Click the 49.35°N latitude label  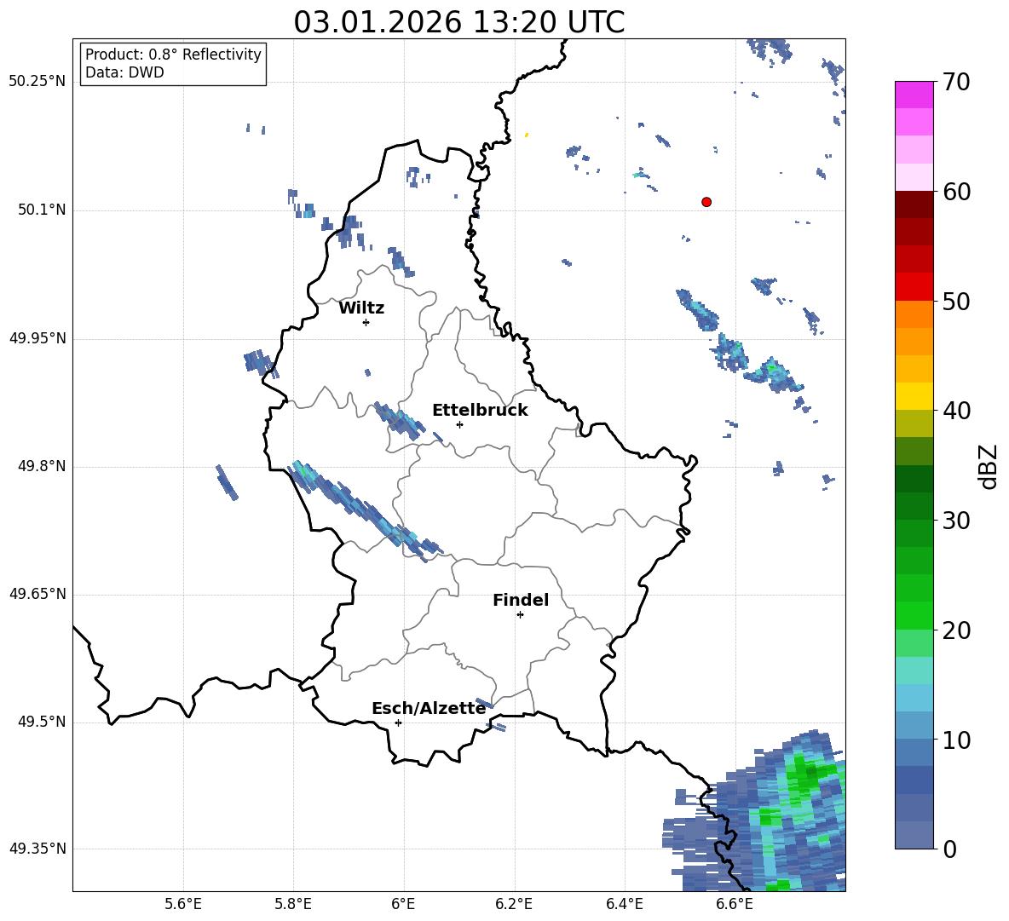(37, 849)
